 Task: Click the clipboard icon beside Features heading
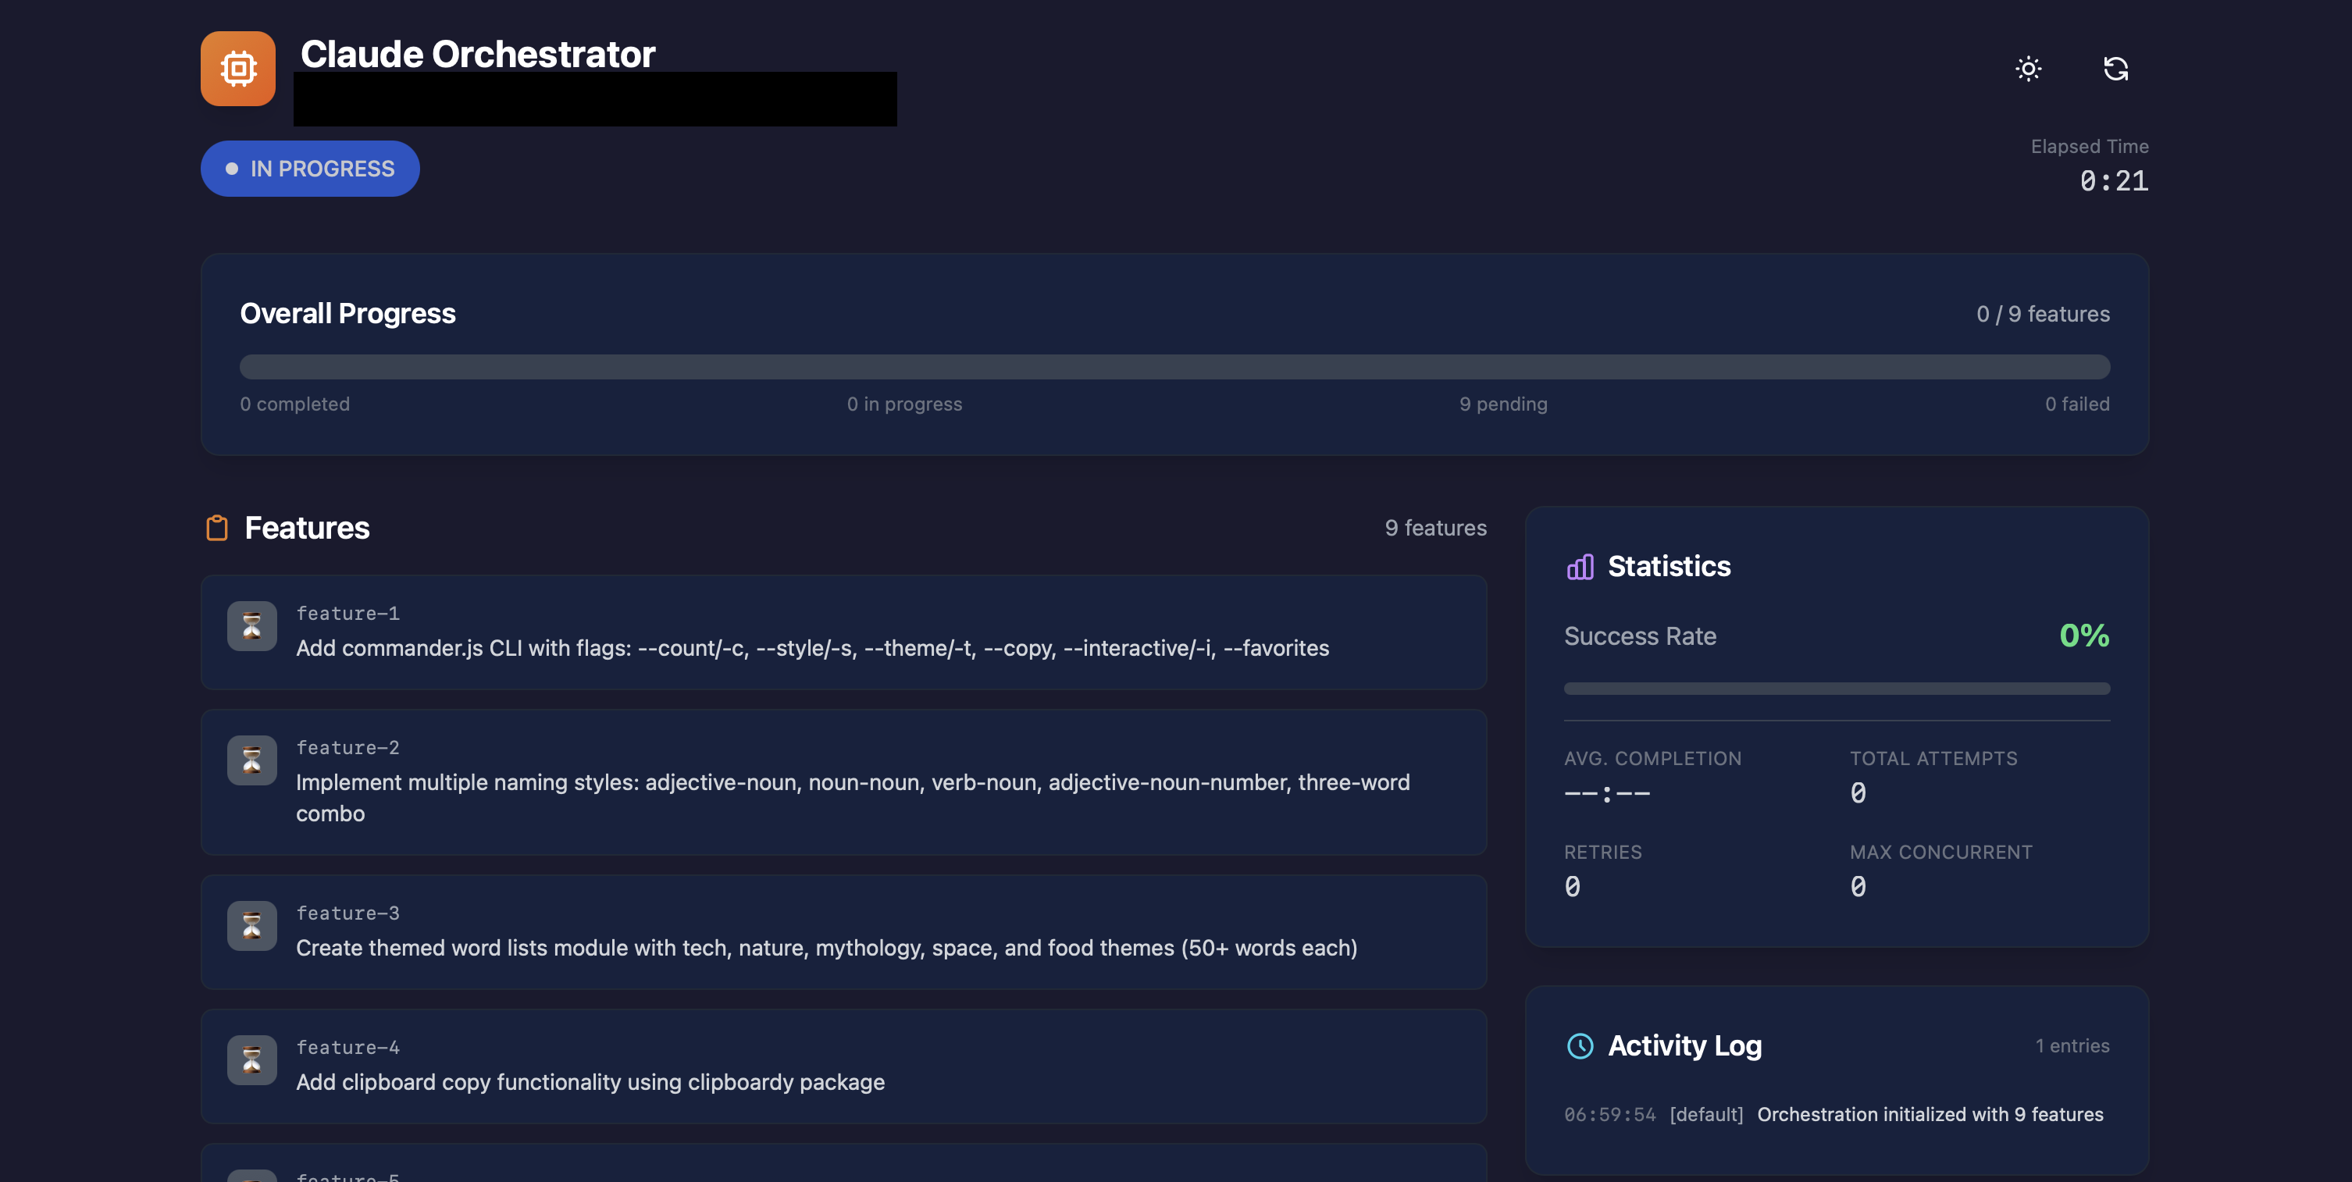216,528
